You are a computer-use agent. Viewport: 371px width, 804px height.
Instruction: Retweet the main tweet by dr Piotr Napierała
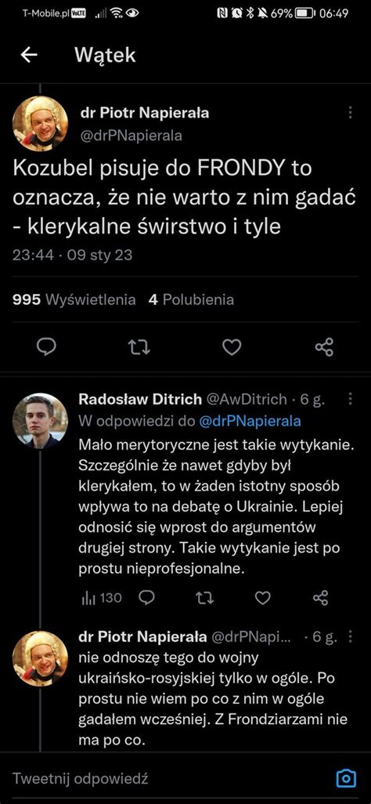click(139, 347)
